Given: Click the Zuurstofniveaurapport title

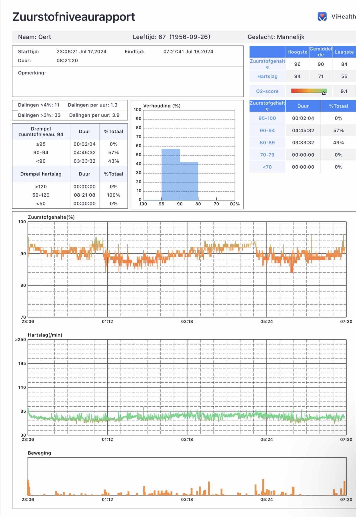Looking at the screenshot, I should [74, 17].
